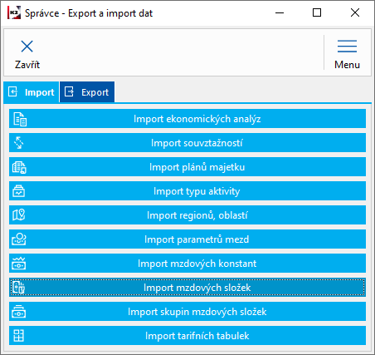
Task: Click the Import souvztažností arrows icon
Action: (19, 143)
